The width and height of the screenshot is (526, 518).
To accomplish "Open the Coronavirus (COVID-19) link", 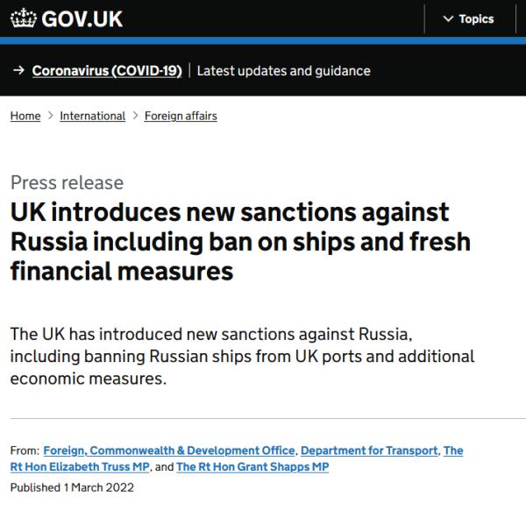I will click(107, 71).
